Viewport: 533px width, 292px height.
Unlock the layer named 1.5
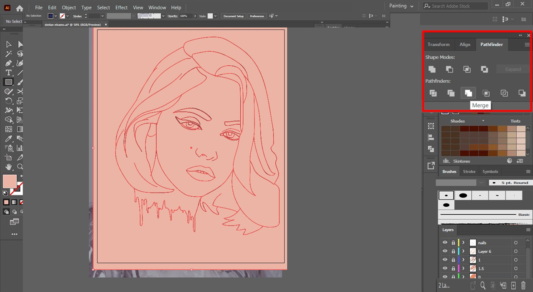pos(453,269)
